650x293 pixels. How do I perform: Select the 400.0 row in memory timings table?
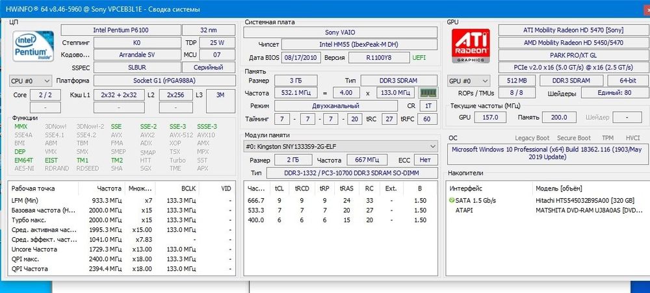pos(341,220)
